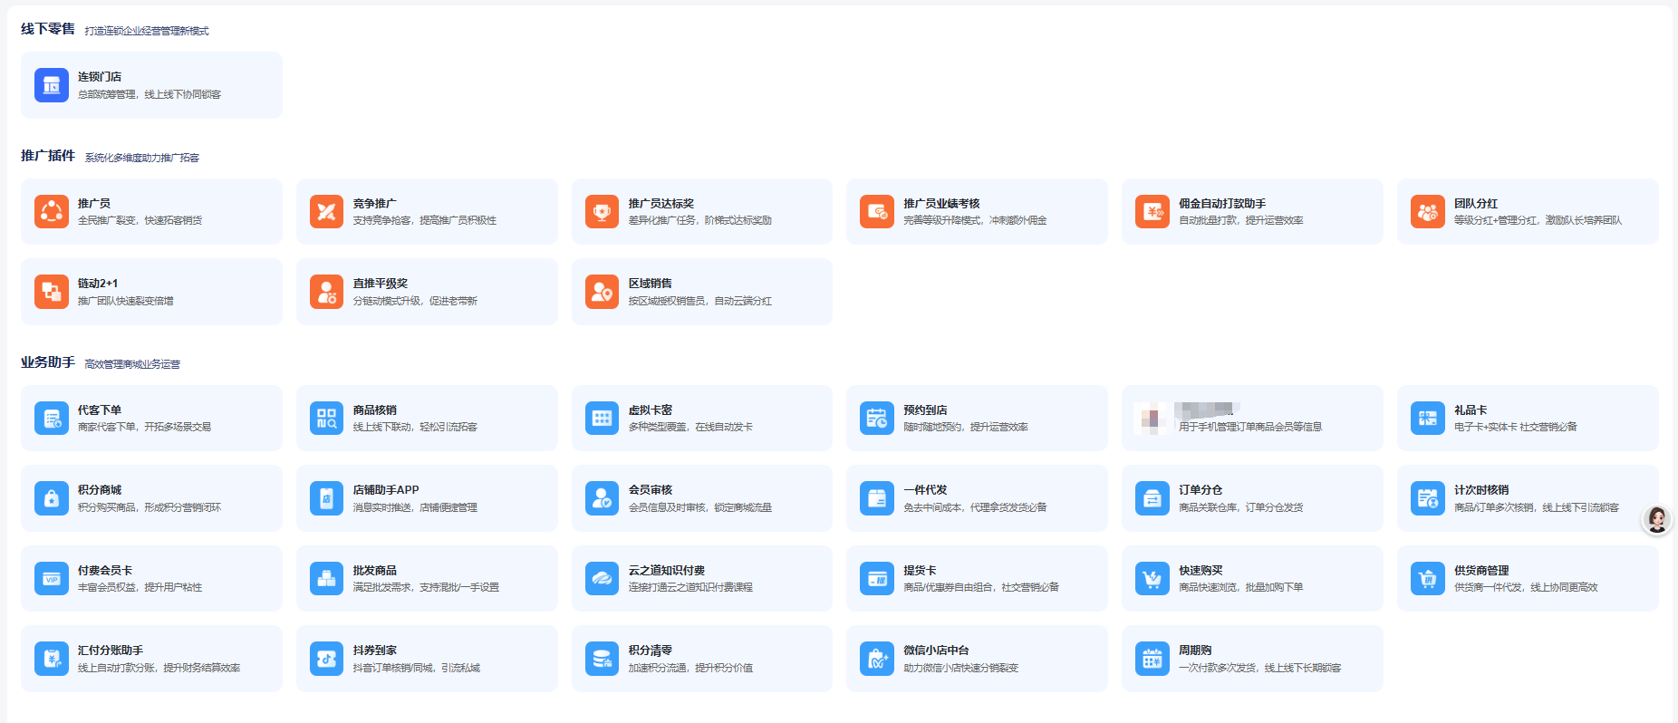Open the 周期购 calendar icon
The height and width of the screenshot is (723, 1678).
1152,659
